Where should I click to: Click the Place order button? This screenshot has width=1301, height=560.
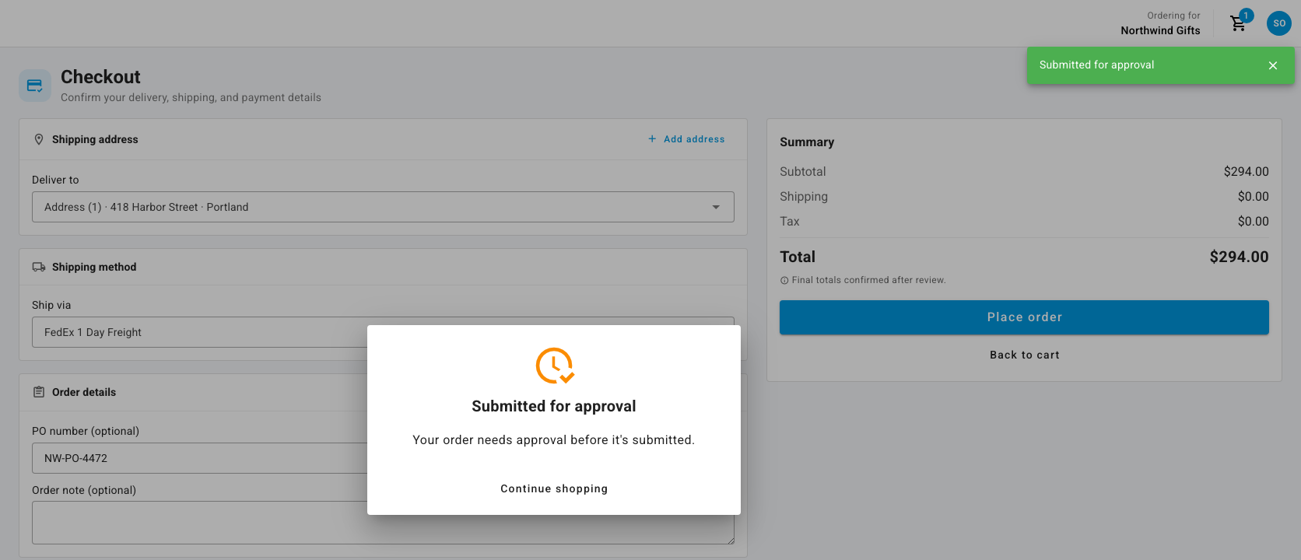pos(1024,317)
